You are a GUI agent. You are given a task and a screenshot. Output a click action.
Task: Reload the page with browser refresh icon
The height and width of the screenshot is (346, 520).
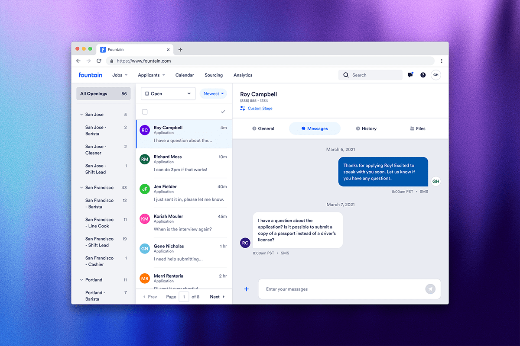pyautogui.click(x=99, y=61)
